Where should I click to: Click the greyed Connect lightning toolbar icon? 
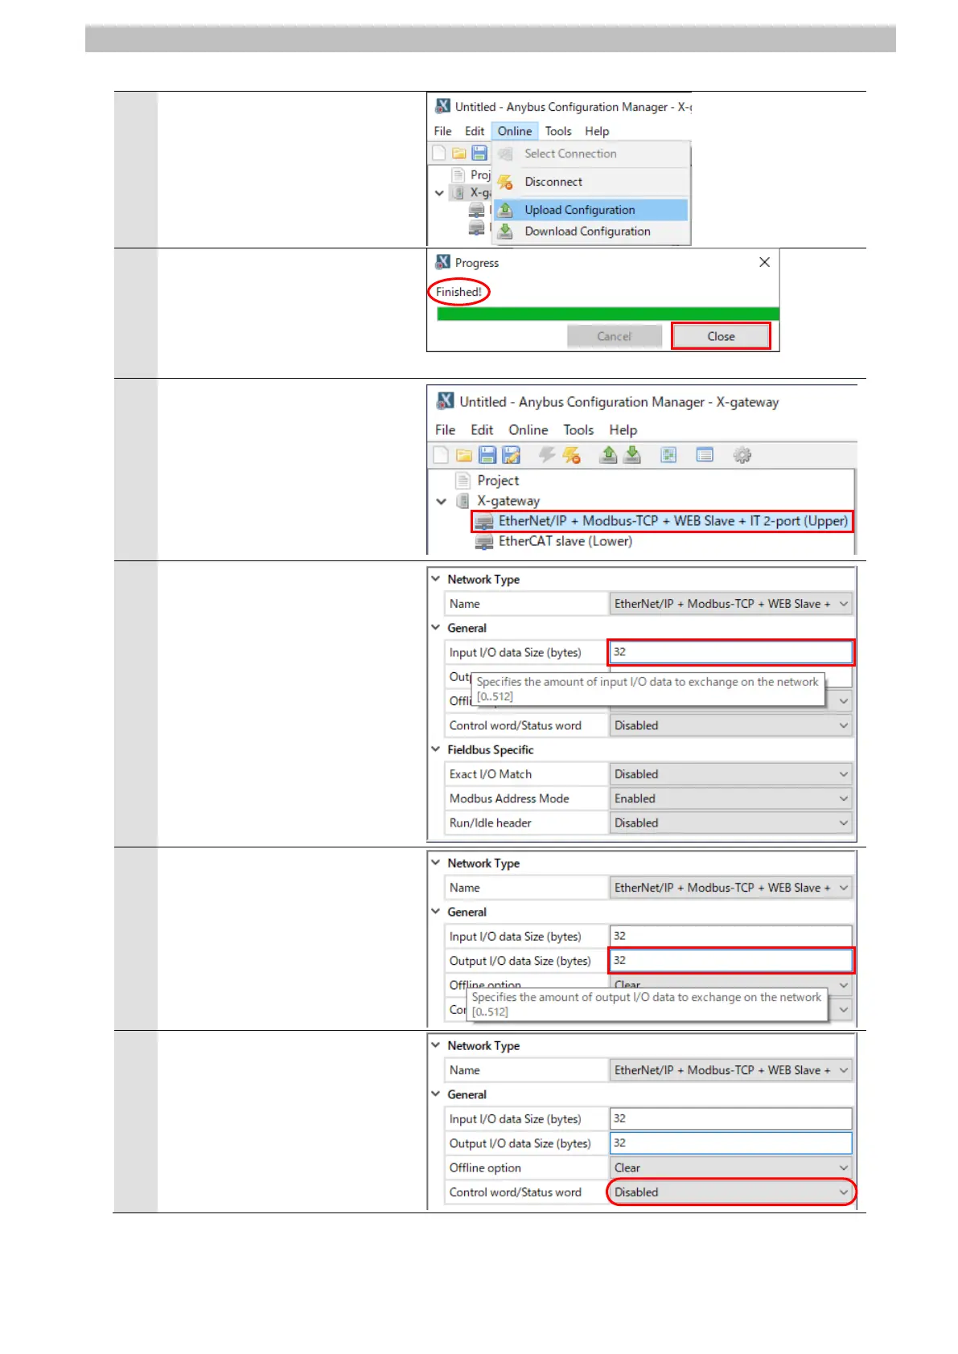click(x=547, y=455)
